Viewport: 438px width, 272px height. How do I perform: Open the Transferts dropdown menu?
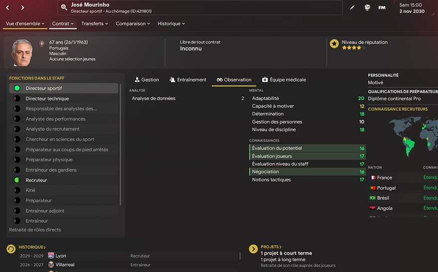click(x=95, y=23)
